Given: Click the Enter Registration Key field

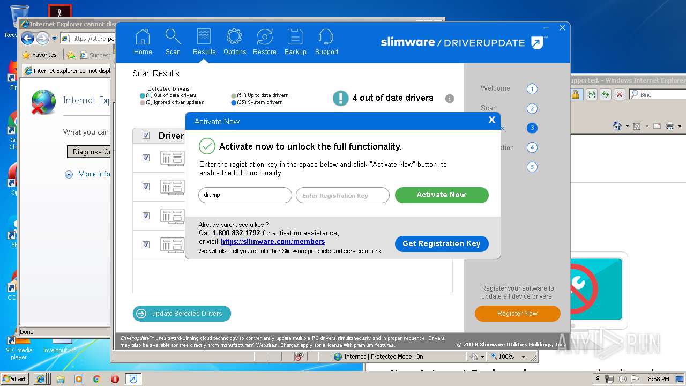Looking at the screenshot, I should (342, 195).
